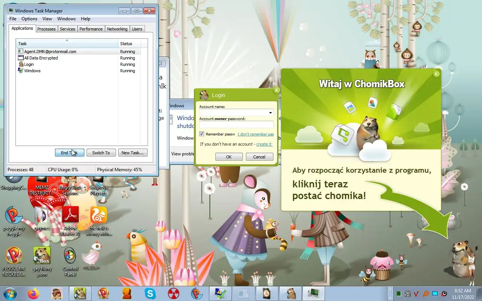Viewport: 482px width, 301px height.
Task: Open Angry Birds Seasons taskbar icon
Action: click(x=57, y=293)
